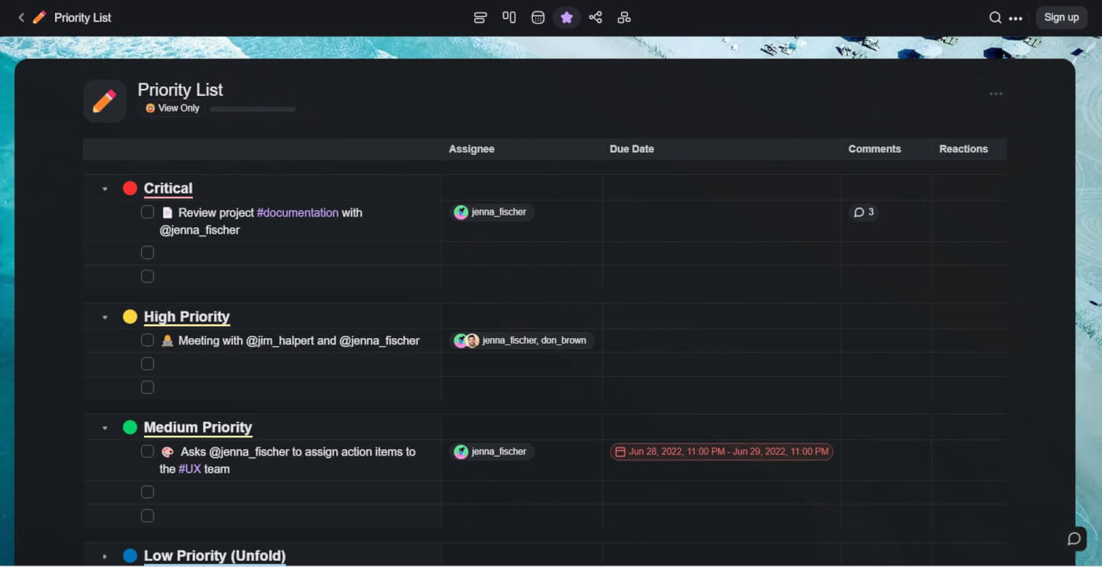
Task: Click the back arrow beside Priority List
Action: coord(21,17)
